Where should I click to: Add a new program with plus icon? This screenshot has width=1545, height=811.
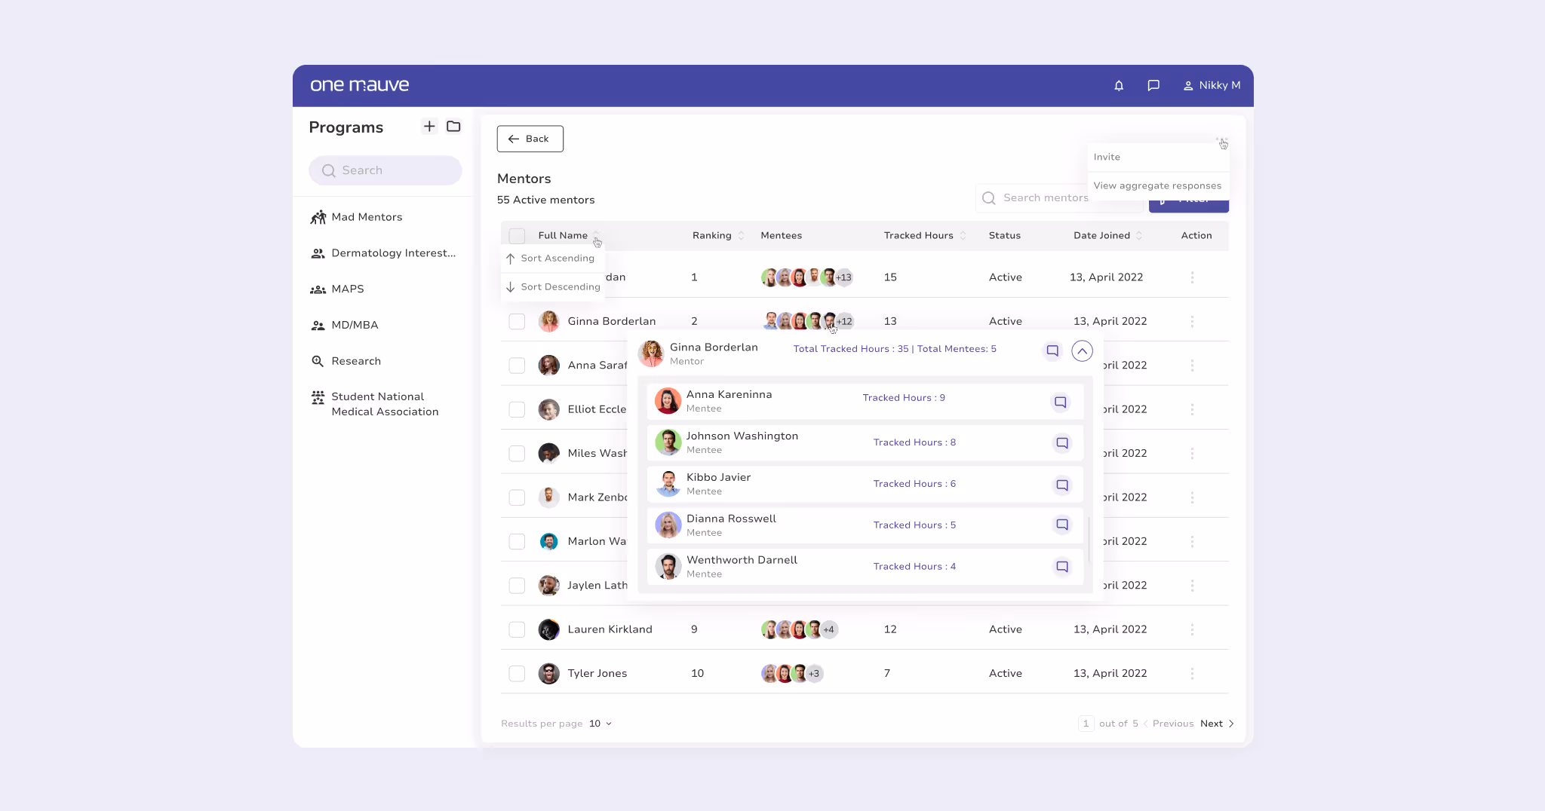(x=429, y=126)
